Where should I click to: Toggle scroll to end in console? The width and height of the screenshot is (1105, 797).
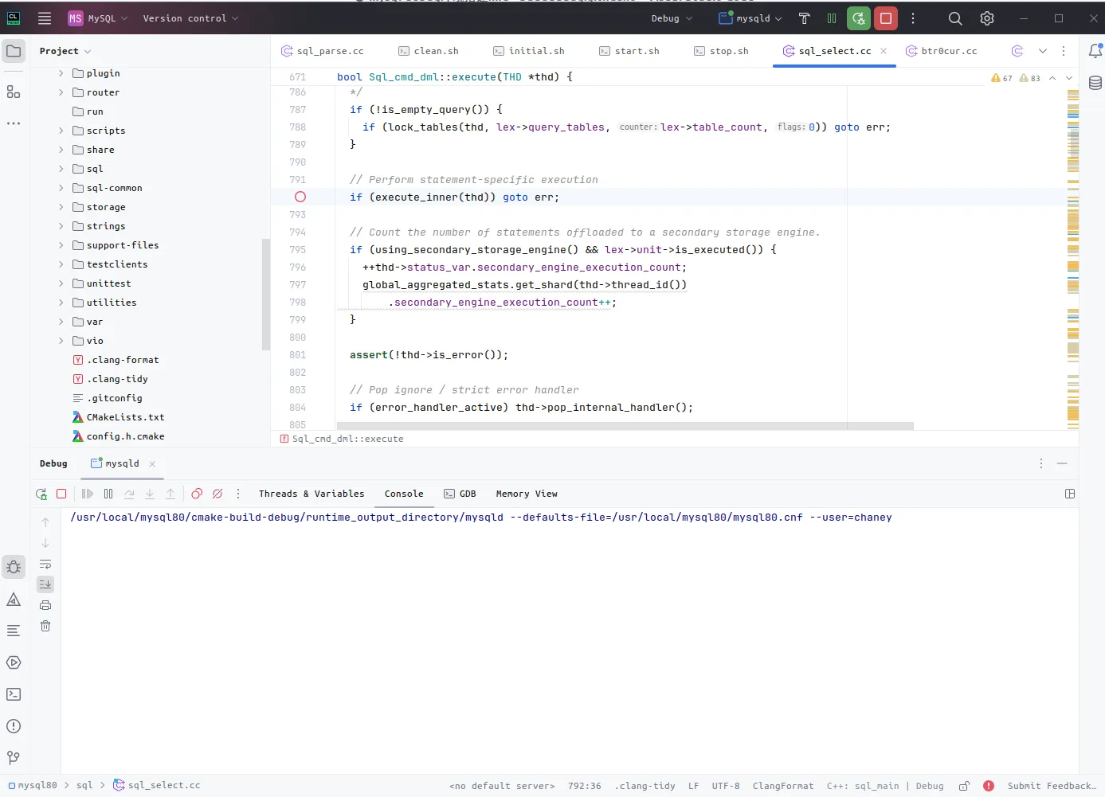pyautogui.click(x=45, y=584)
